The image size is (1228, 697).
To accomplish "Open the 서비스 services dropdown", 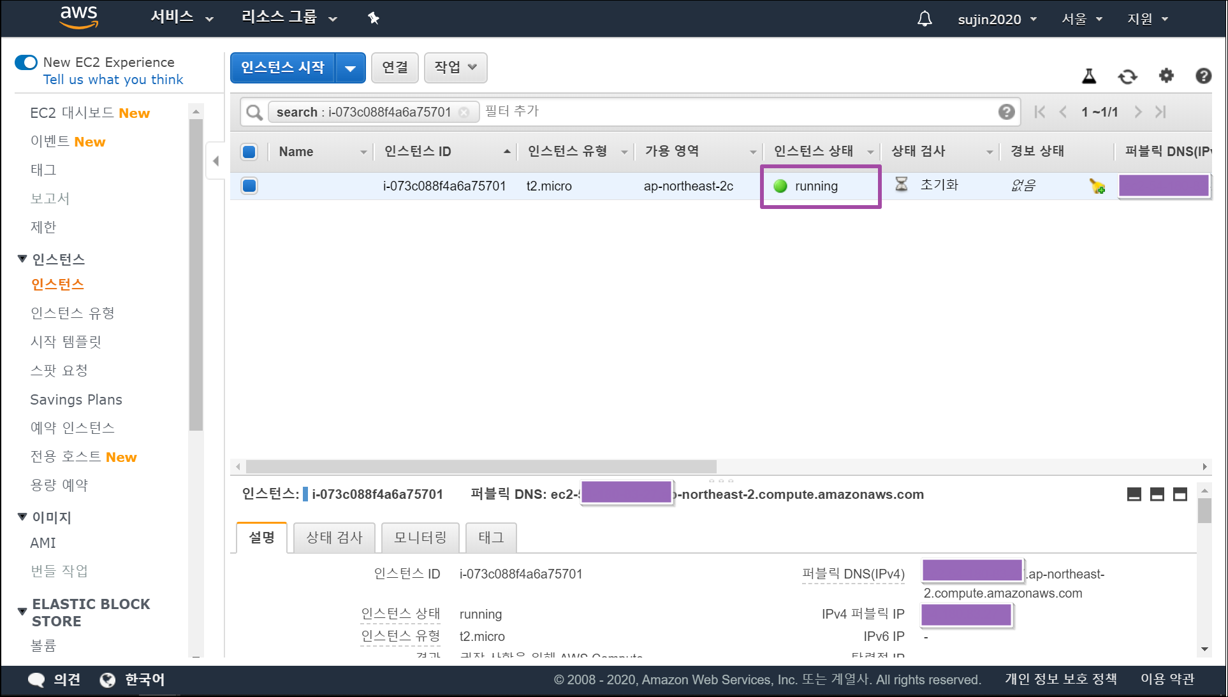I will [x=182, y=18].
